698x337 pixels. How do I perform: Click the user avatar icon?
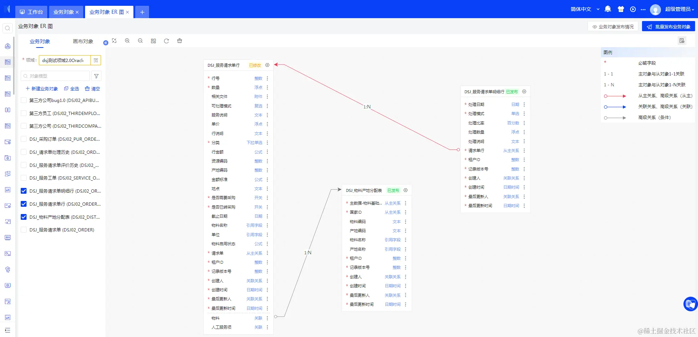pos(655,9)
